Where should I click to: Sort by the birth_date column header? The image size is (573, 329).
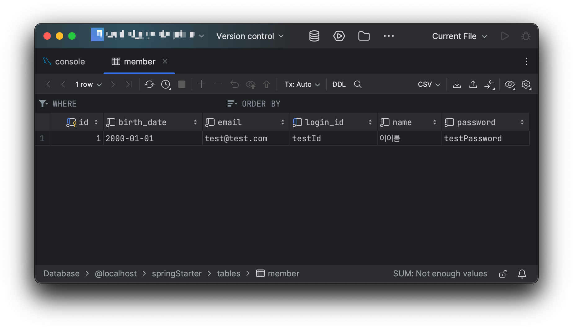click(x=153, y=122)
